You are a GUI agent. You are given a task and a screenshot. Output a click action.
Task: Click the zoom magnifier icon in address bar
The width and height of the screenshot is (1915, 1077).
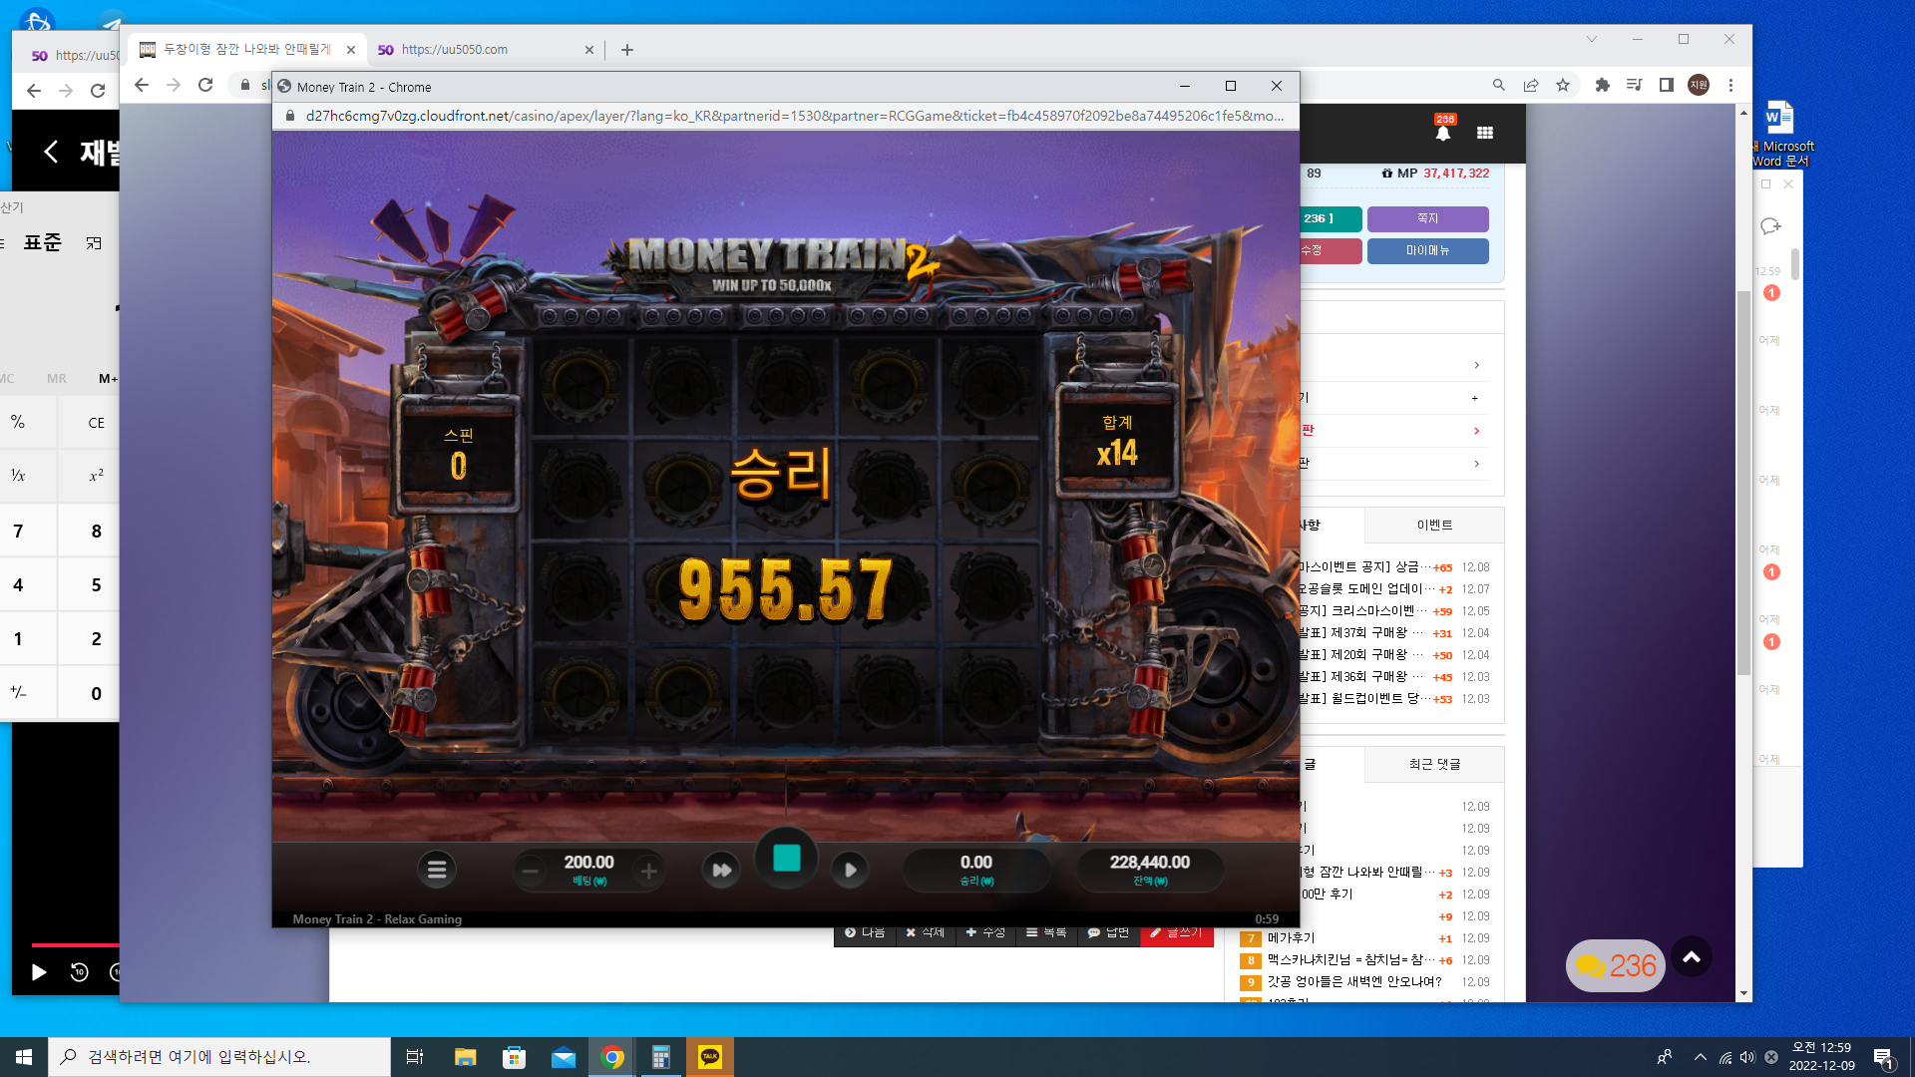1499,86
